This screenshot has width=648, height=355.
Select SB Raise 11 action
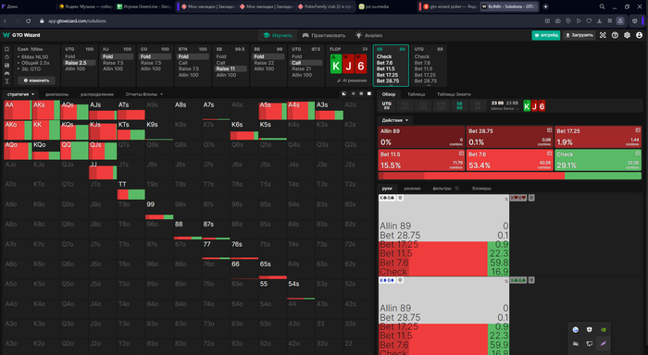pos(231,69)
